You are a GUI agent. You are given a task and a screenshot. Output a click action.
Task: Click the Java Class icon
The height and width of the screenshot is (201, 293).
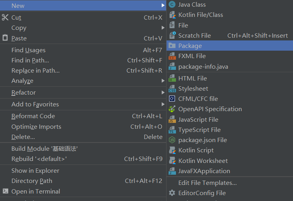[x=172, y=4]
